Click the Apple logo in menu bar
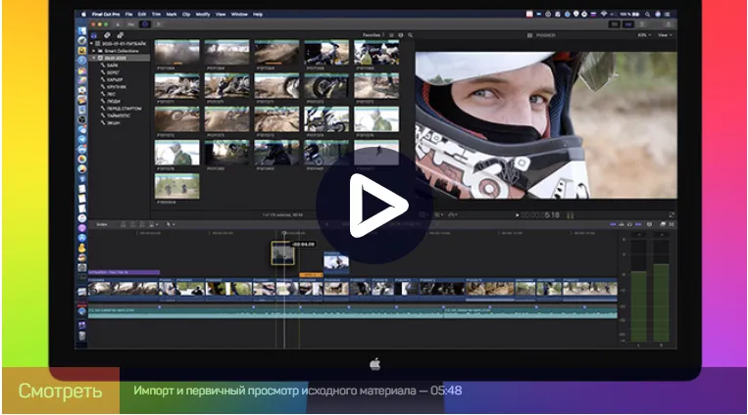This screenshot has width=748, height=415. coord(82,15)
